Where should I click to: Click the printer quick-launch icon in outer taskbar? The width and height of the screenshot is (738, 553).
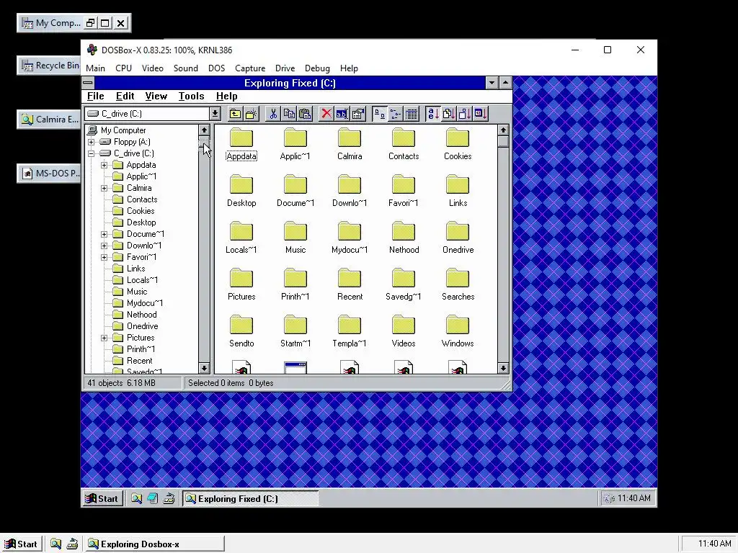pyautogui.click(x=72, y=544)
